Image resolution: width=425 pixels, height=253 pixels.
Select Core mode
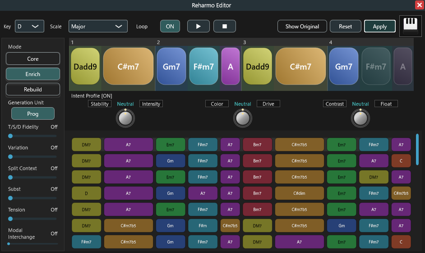(x=32, y=59)
